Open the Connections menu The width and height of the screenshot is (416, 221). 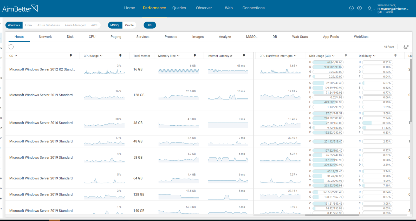pos(253,8)
